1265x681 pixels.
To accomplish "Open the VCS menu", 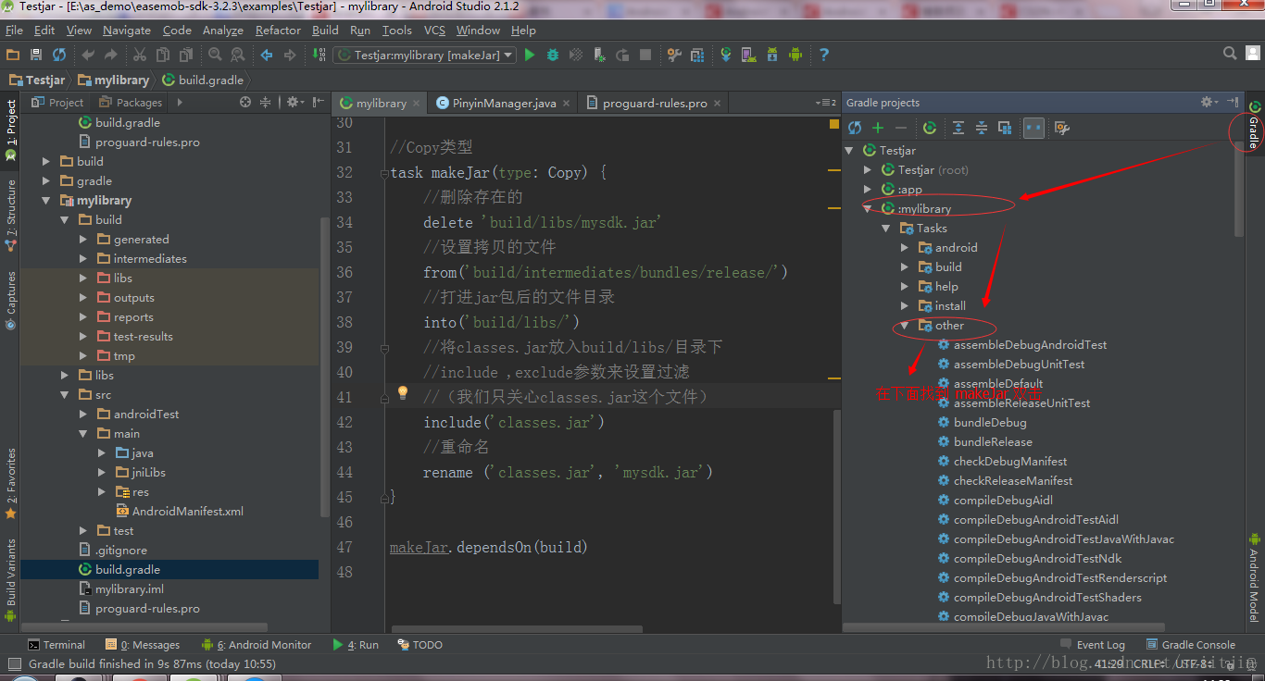I will [434, 30].
